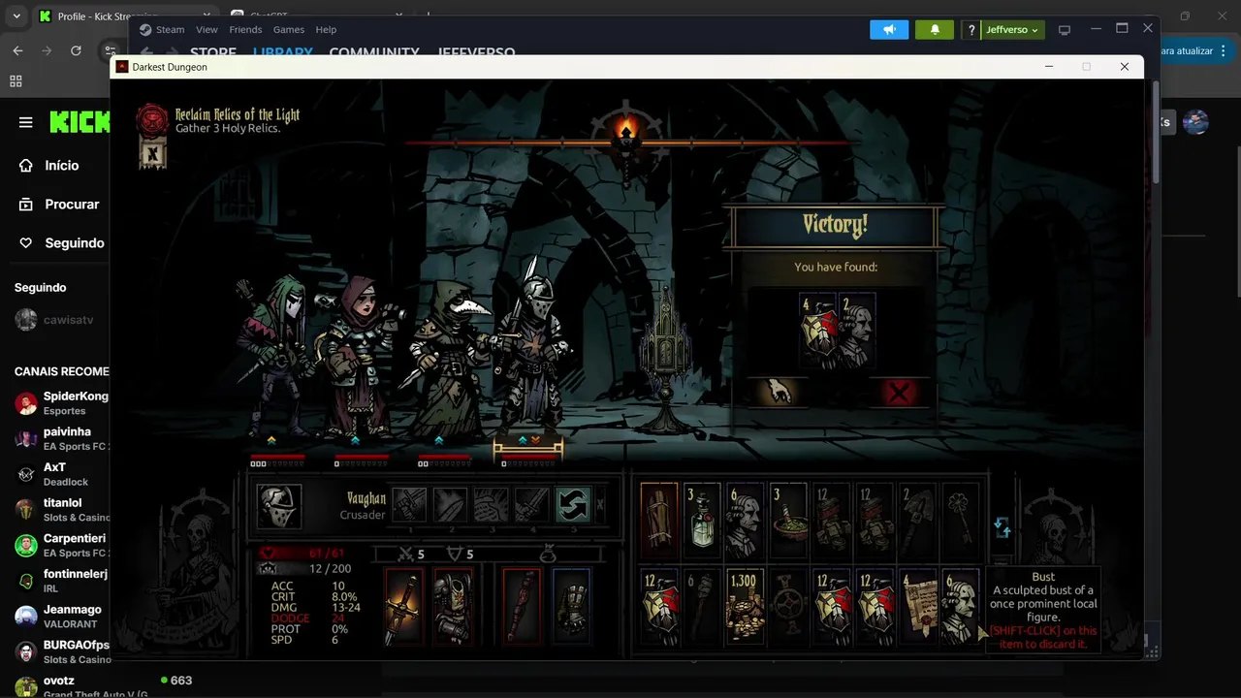Open the SpiderKong recommended channel
Image resolution: width=1241 pixels, height=698 pixels.
61,402
